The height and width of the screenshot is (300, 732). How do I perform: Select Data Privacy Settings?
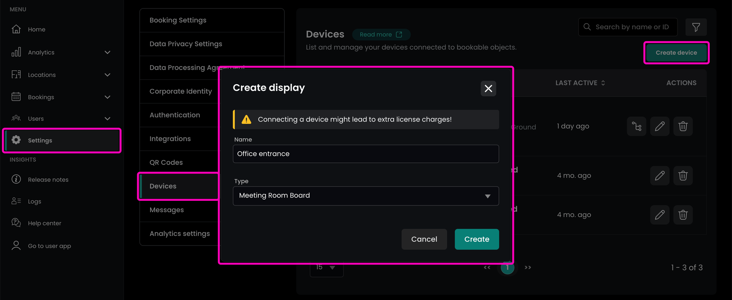point(186,44)
